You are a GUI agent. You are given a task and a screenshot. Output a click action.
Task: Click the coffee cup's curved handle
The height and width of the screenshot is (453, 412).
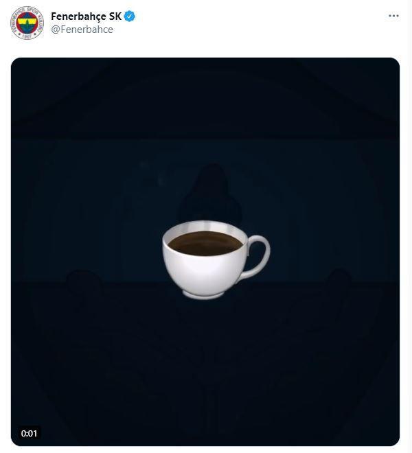click(258, 256)
